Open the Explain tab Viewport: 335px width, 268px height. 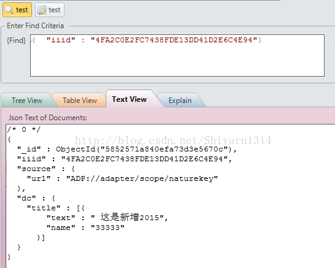pos(180,101)
